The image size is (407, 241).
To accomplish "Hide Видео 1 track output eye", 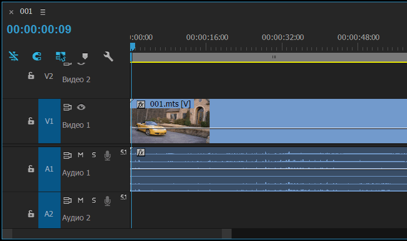I will [81, 107].
